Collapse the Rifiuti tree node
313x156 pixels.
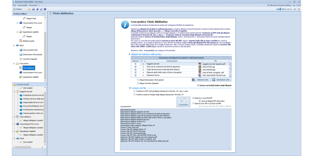[x=14, y=45]
